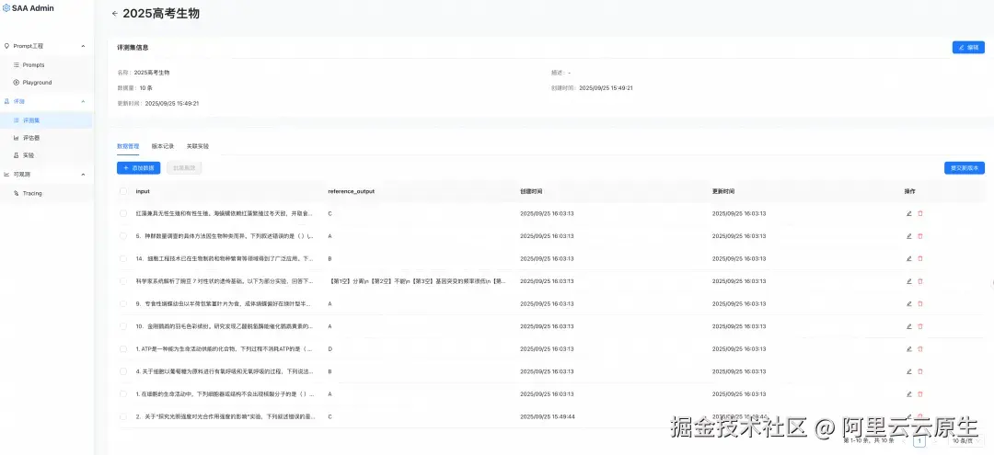
Task: Edit the row starting with 科学家系统解析了豌豆
Action: click(908, 281)
